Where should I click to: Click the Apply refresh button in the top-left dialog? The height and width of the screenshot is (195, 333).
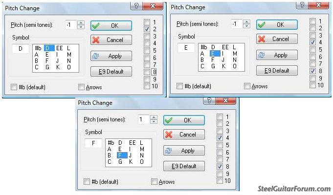click(111, 56)
